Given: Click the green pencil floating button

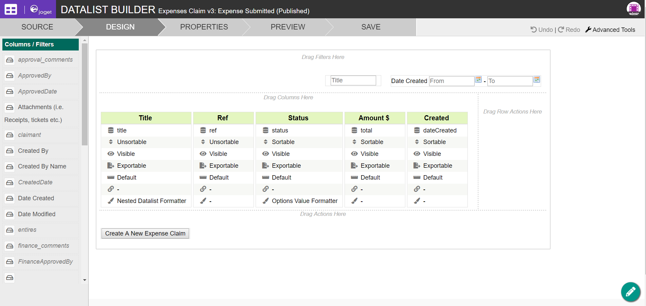Looking at the screenshot, I should 630,291.
